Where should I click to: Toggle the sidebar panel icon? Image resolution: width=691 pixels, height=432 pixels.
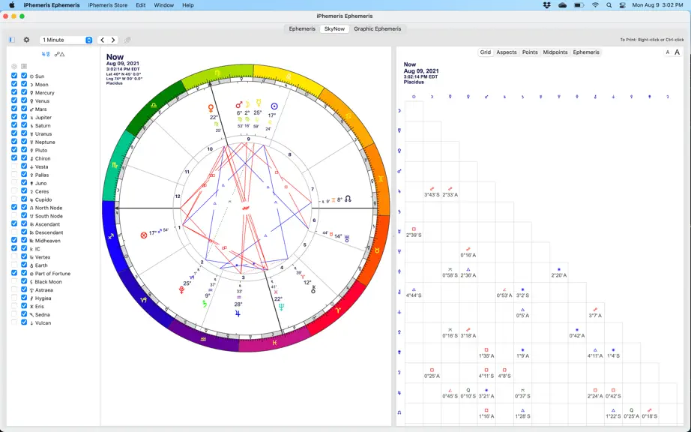(x=12, y=40)
